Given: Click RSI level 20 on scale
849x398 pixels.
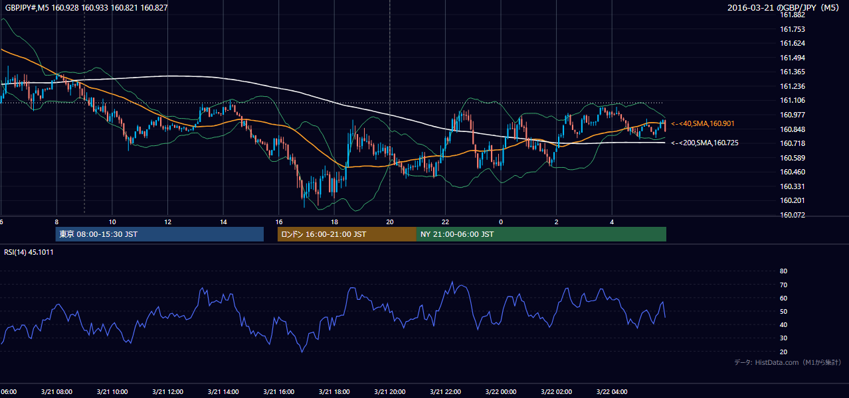Looking at the screenshot, I should pyautogui.click(x=783, y=352).
